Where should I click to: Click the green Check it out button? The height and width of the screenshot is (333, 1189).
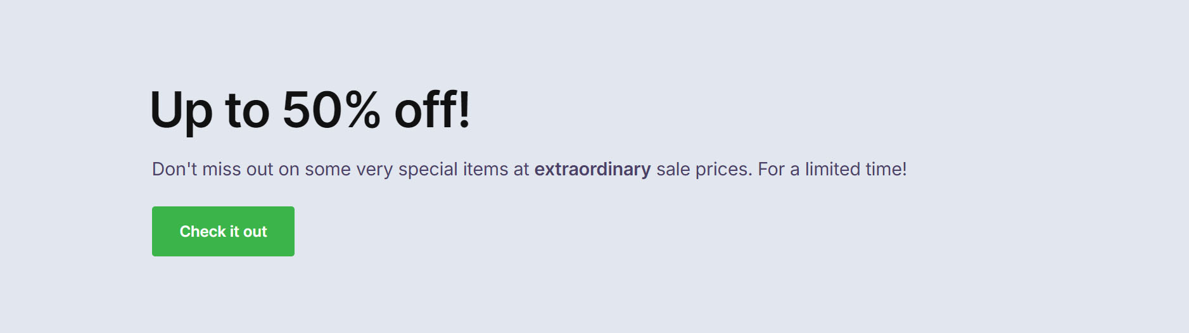(223, 231)
